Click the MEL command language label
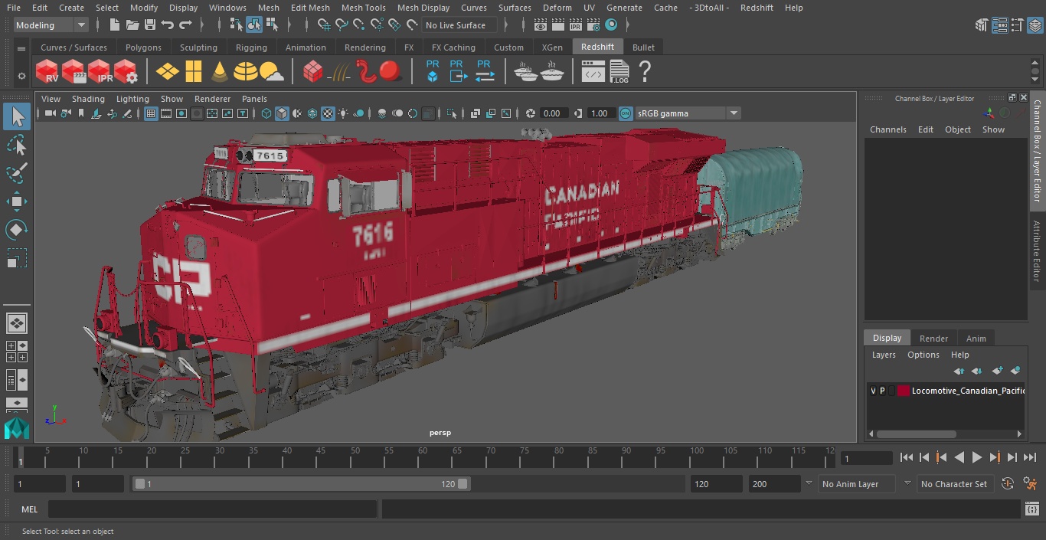 29,509
